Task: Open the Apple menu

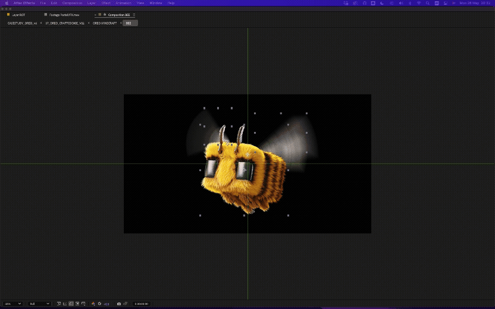Action: 7,3
